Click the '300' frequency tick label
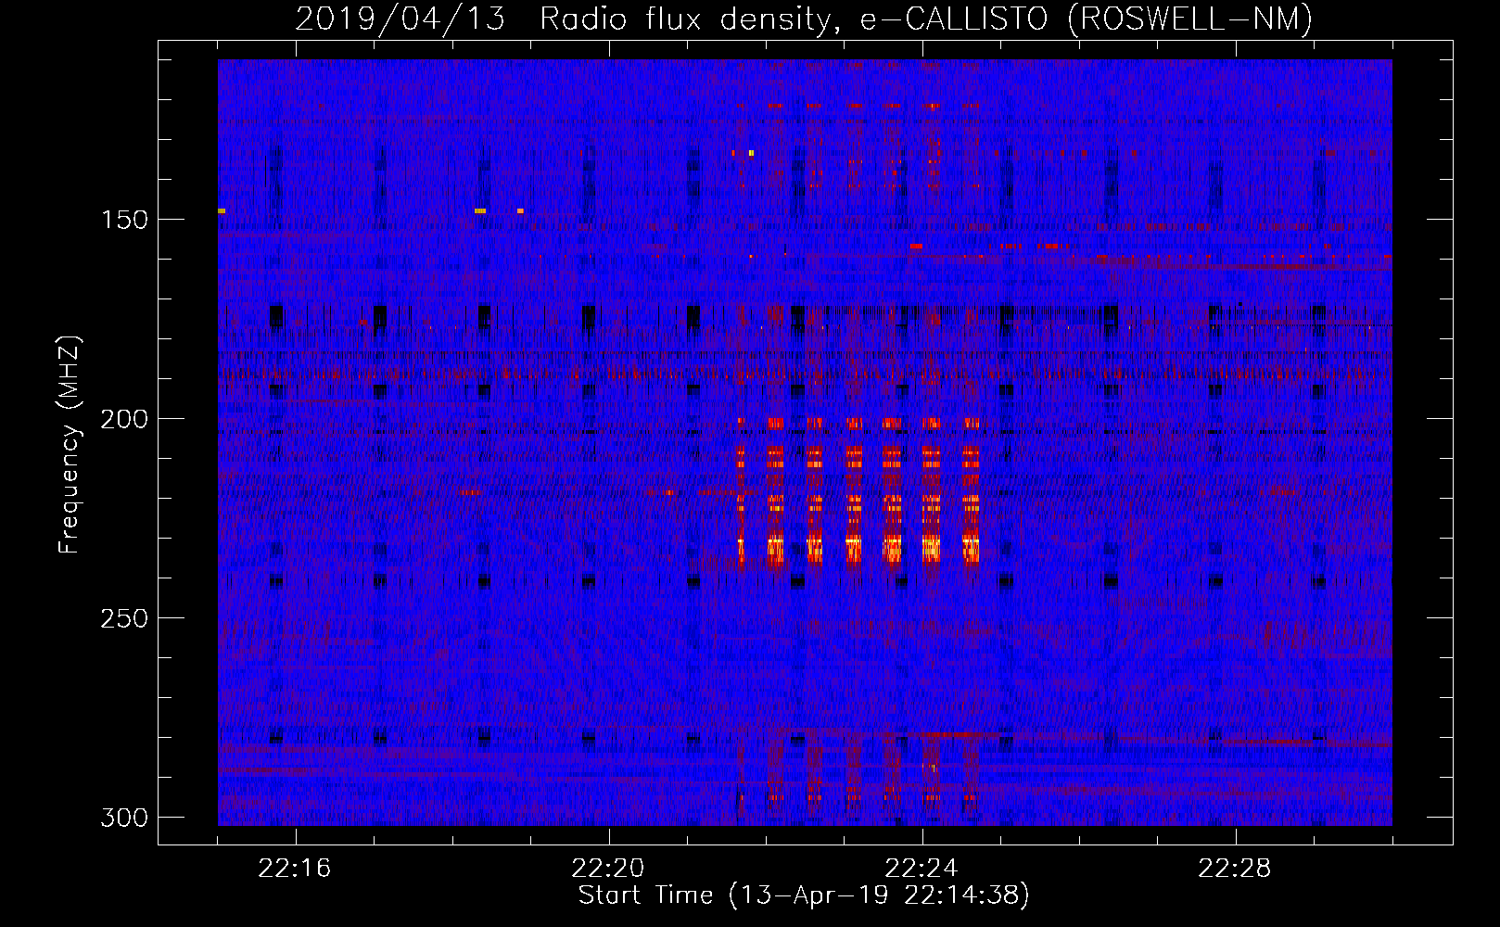The width and height of the screenshot is (1500, 927). click(124, 818)
